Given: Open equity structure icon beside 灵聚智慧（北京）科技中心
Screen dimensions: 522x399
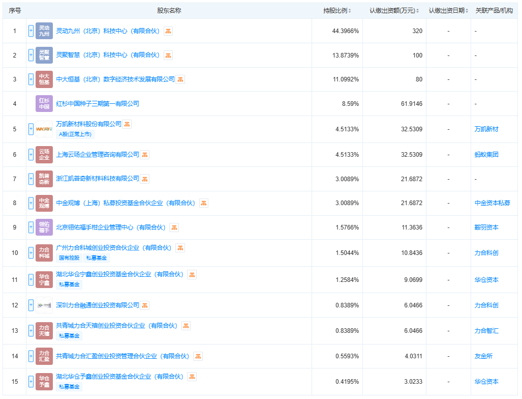Looking at the screenshot, I should tap(168, 55).
